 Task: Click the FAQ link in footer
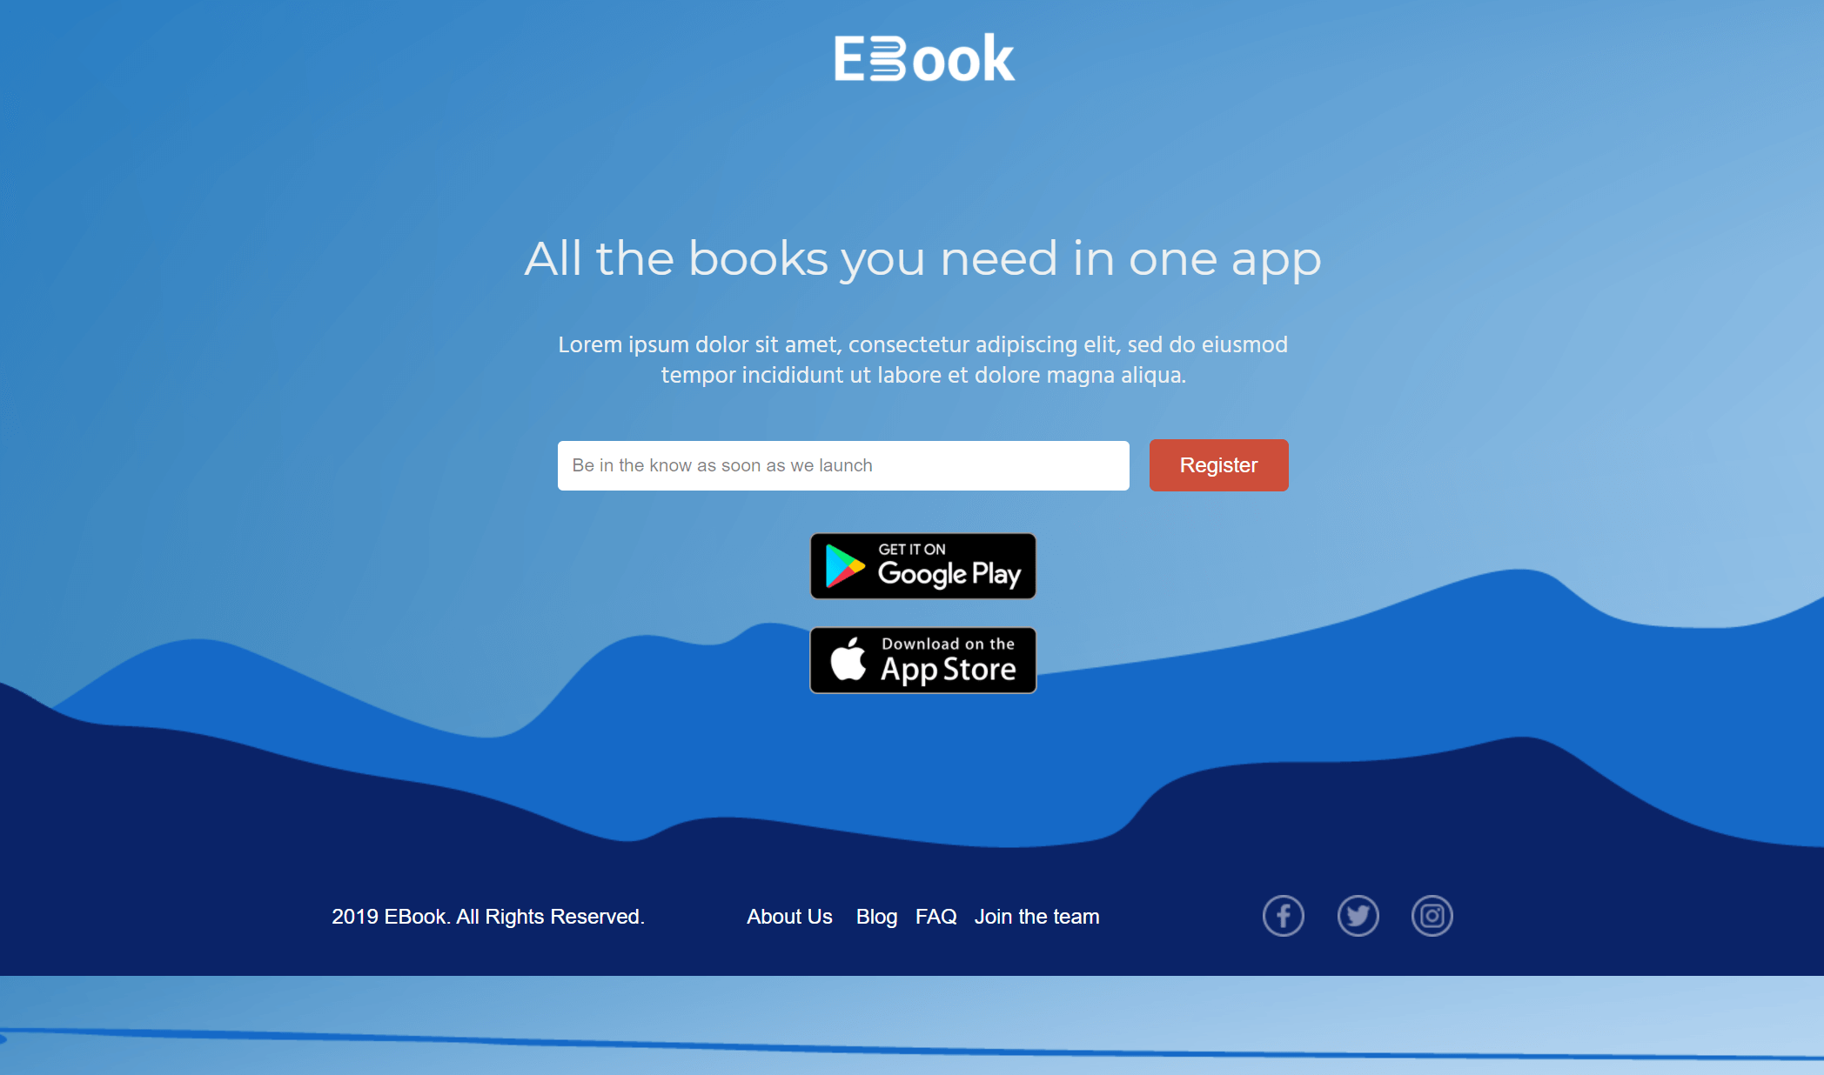tap(935, 917)
